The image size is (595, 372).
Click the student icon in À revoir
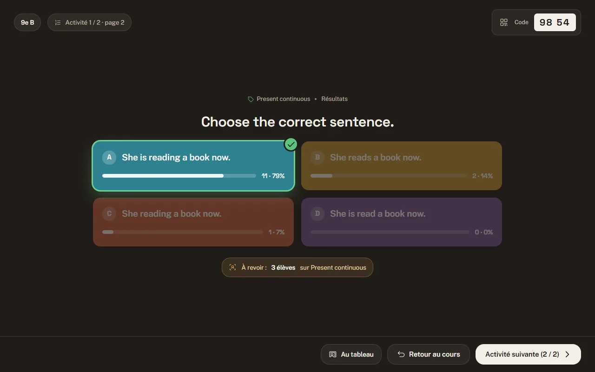click(233, 267)
